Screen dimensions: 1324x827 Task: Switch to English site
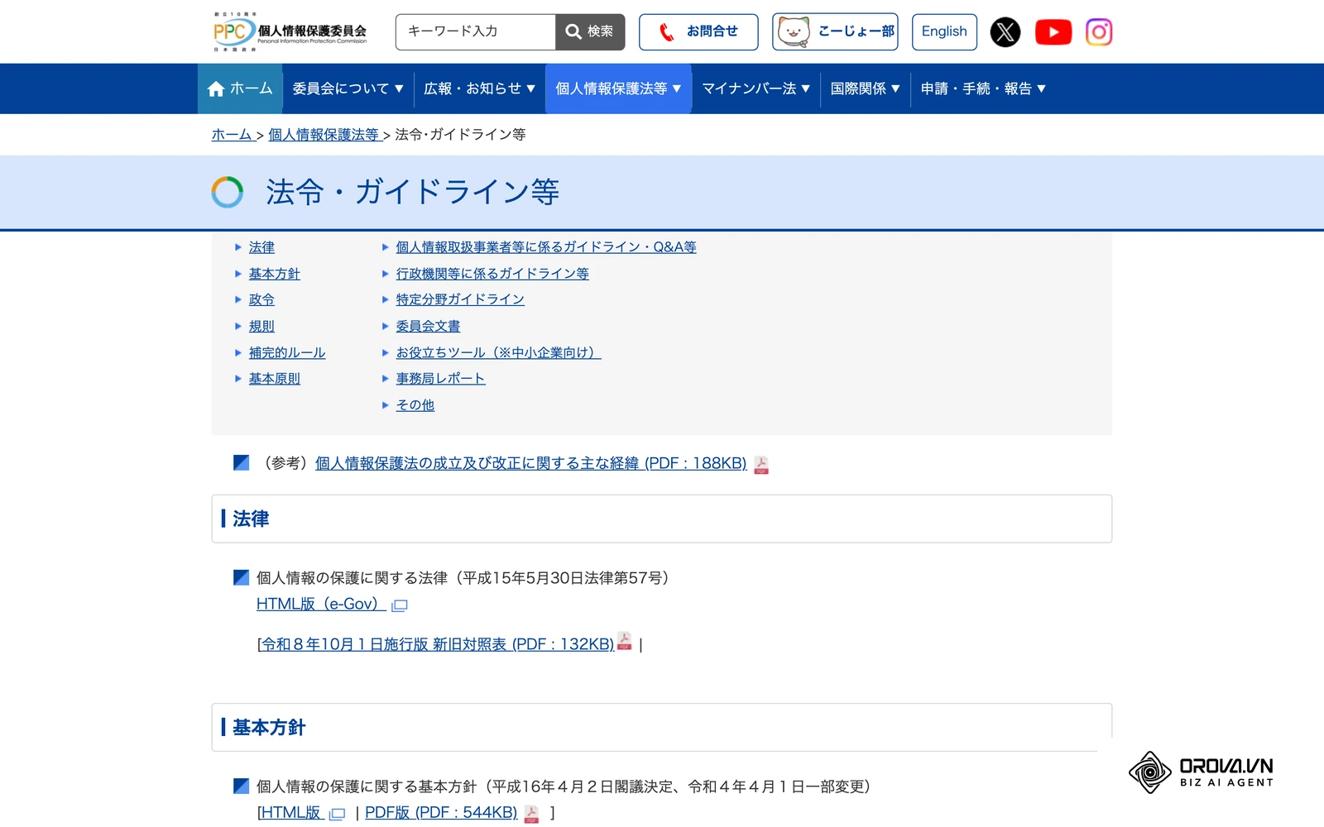(944, 31)
